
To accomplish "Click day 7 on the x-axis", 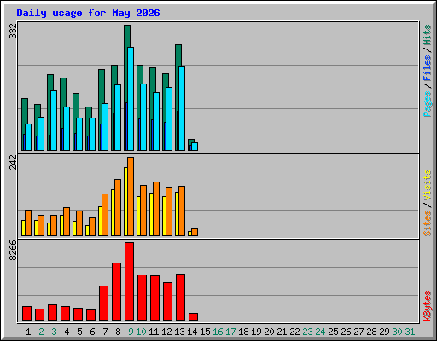I will tap(105, 332).
